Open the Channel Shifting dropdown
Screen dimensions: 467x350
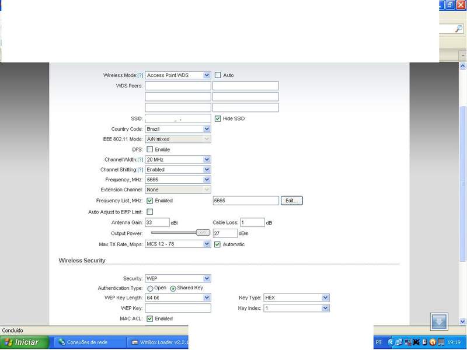pos(178,170)
